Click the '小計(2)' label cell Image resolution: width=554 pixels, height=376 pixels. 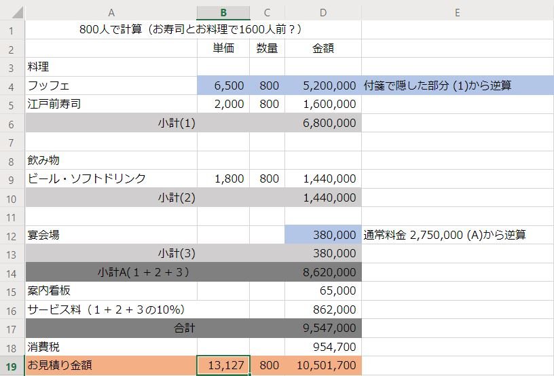[111, 198]
